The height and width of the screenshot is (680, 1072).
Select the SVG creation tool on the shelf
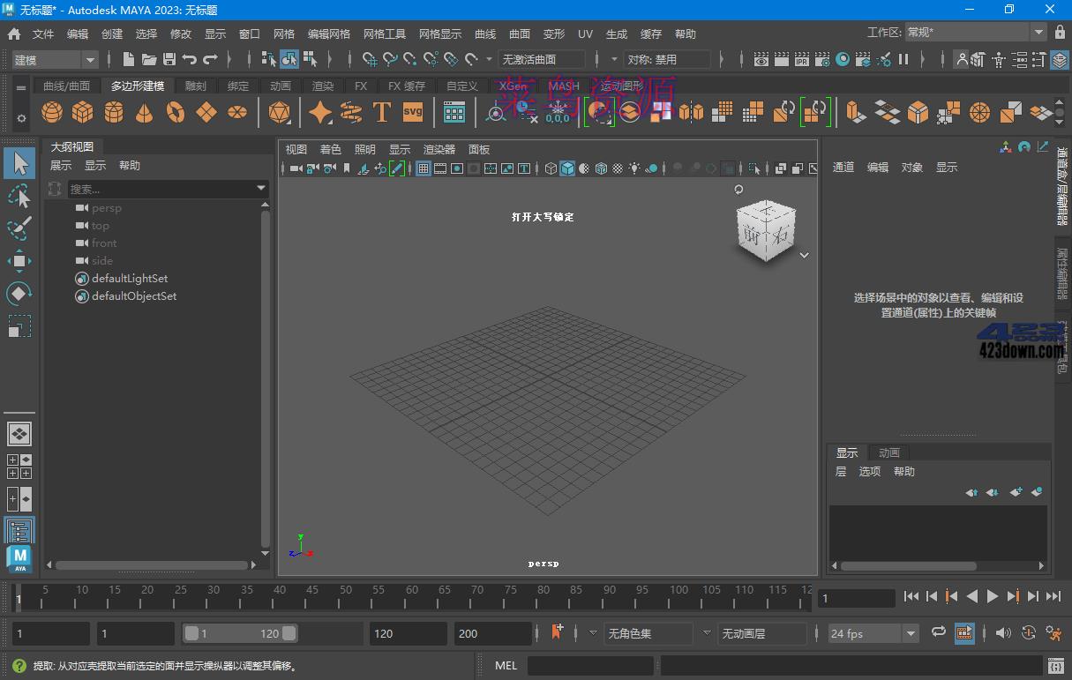412,111
